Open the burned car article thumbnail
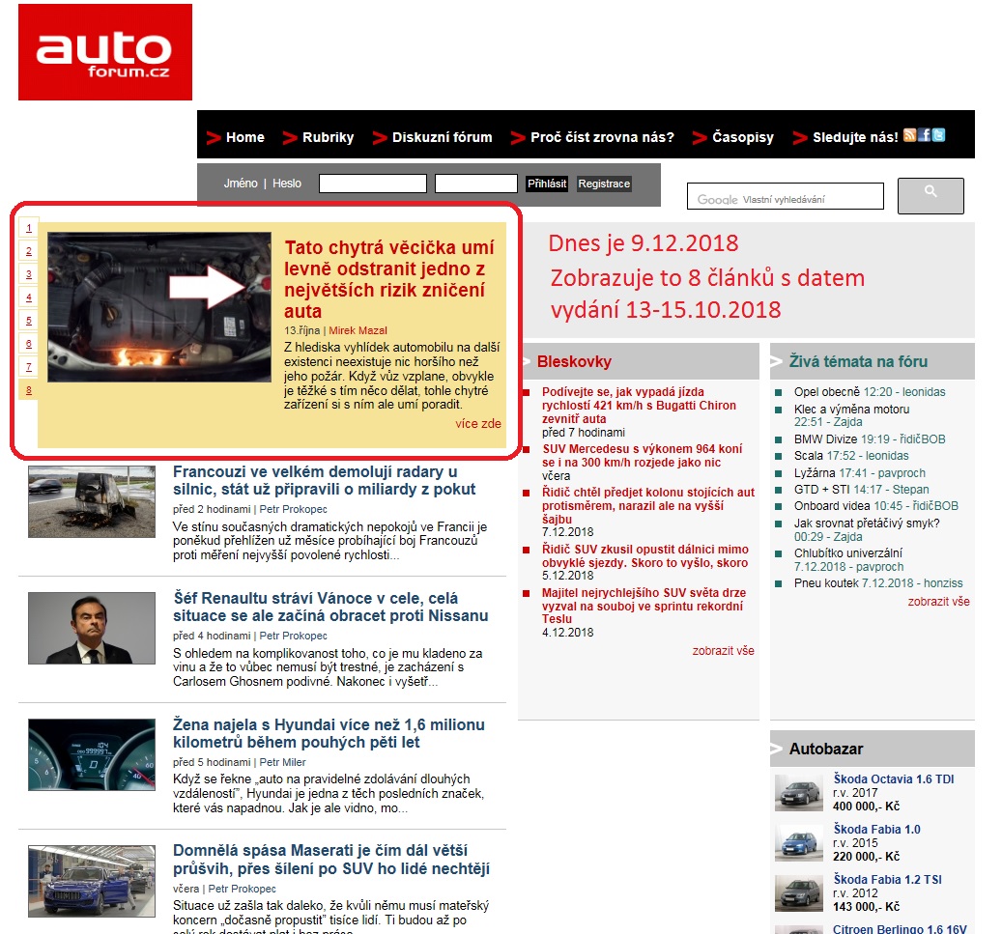Screen dimensions: 1002x934 click(x=92, y=501)
